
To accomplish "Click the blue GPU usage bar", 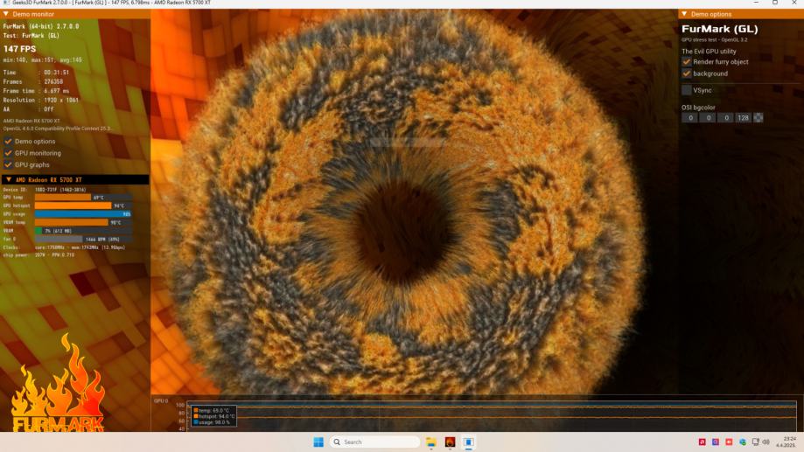I will click(x=83, y=213).
